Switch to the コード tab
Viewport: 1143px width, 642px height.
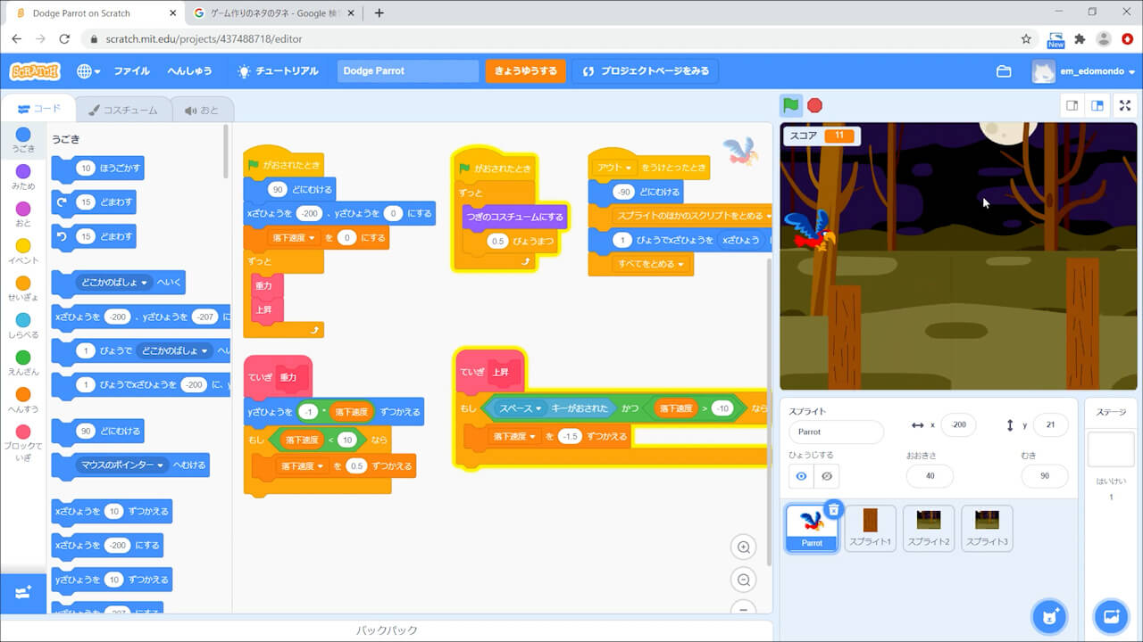pyautogui.click(x=39, y=109)
